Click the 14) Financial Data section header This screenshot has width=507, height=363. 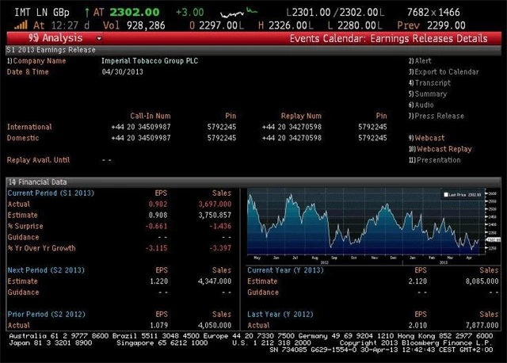[x=253, y=182]
